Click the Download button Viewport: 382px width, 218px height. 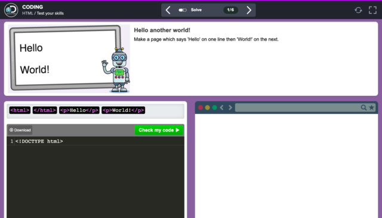coord(20,130)
